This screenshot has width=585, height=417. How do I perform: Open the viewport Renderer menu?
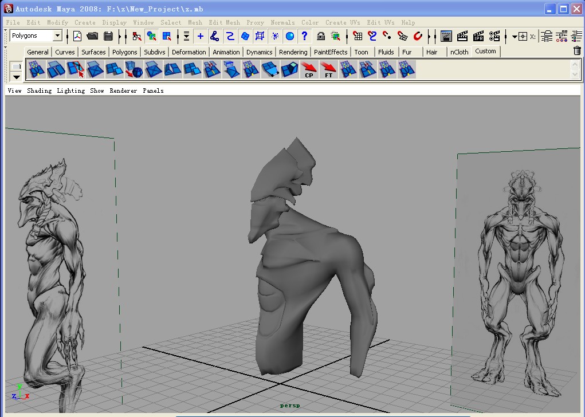coord(123,91)
